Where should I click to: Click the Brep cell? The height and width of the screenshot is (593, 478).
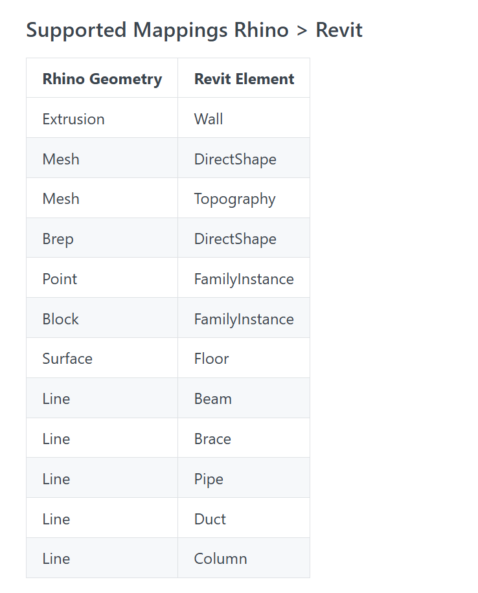tap(102, 238)
